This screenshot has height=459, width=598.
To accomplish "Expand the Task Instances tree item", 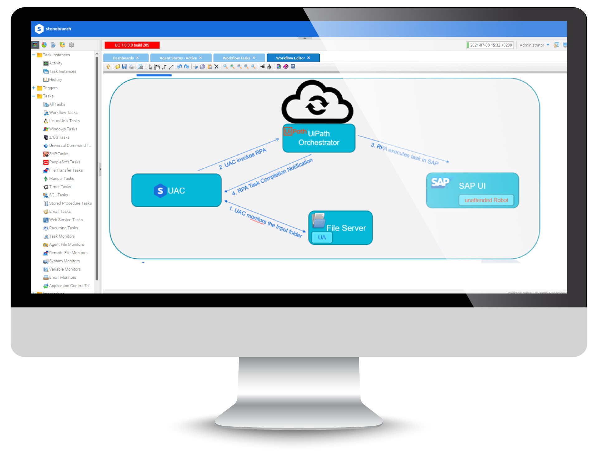I will pos(34,54).
